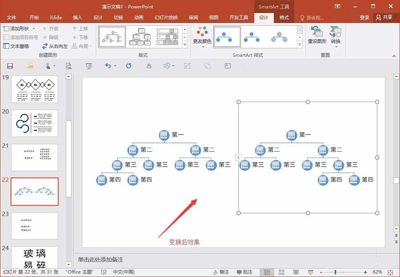Click the spell check icon in status bar
This screenshot has width=400, height=277.
[104, 272]
